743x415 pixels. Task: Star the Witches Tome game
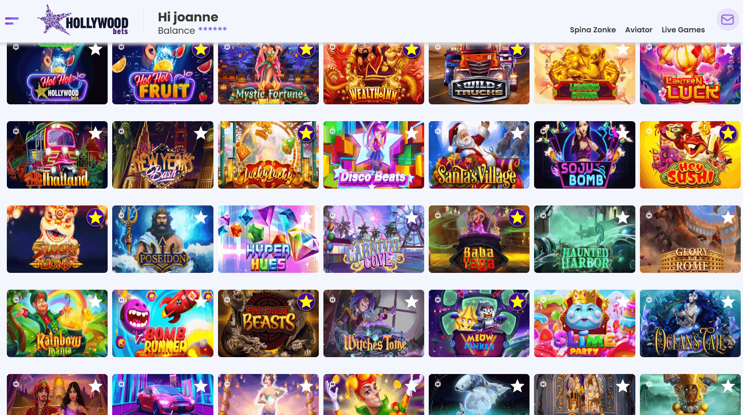[x=411, y=302]
